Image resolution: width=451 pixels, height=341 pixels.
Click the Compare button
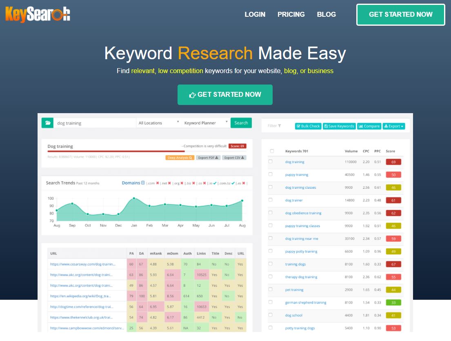(369, 126)
